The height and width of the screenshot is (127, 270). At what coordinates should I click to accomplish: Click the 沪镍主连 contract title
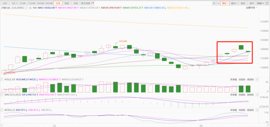[5, 8]
